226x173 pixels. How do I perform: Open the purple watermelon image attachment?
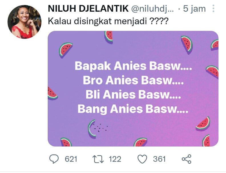(x=133, y=89)
